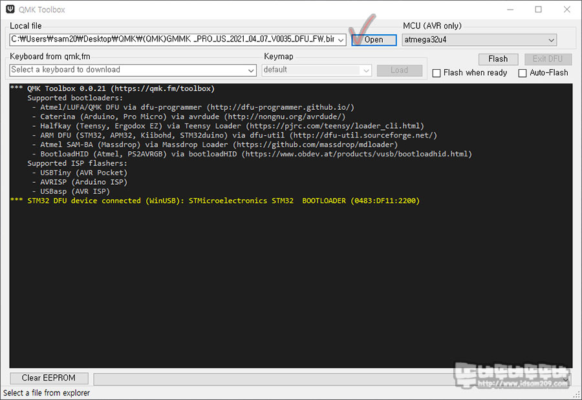The height and width of the screenshot is (400, 582).
Task: Click the Supported bootloaders heading
Action: pyautogui.click(x=75, y=98)
